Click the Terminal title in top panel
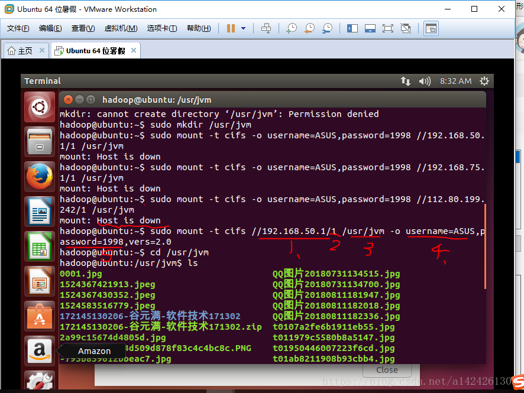 point(43,81)
